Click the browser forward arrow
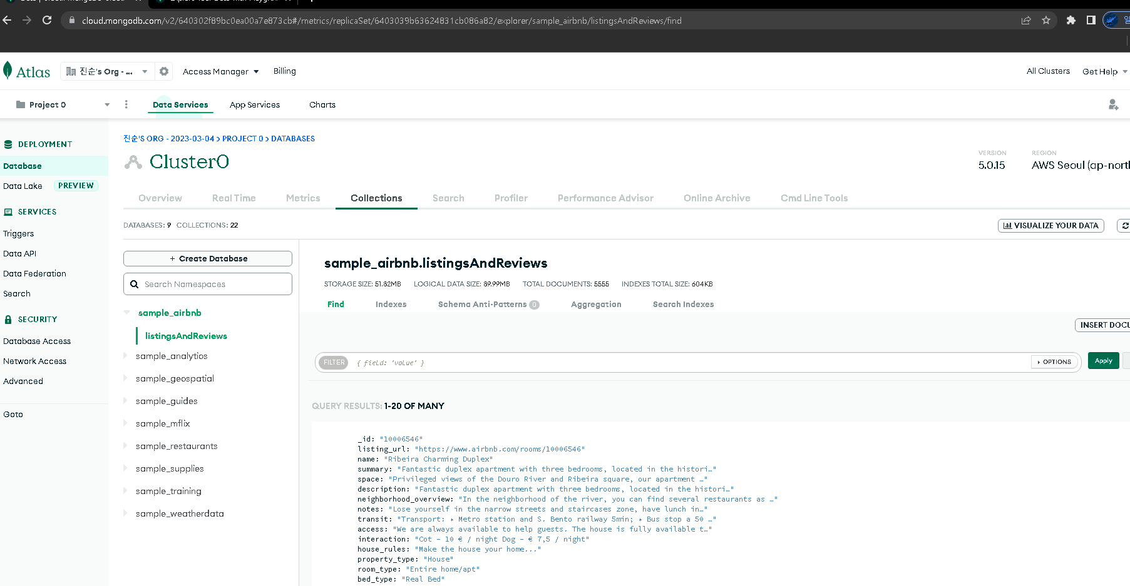The image size is (1130, 586). (27, 20)
